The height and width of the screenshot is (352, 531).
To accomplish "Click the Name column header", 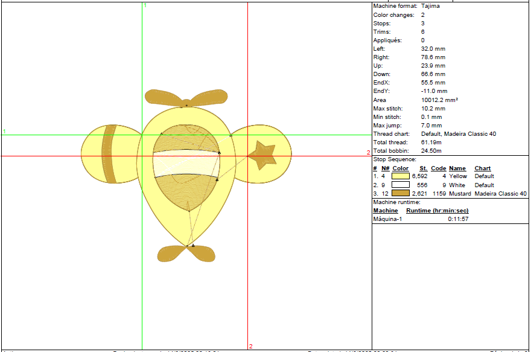I will tap(457, 168).
